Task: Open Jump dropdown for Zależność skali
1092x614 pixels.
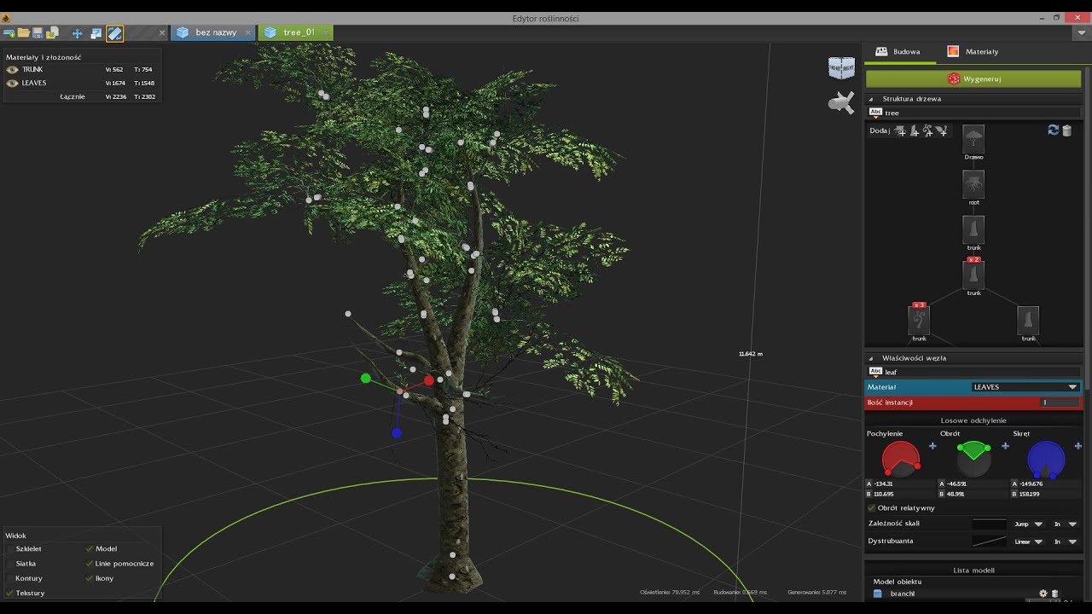Action: point(1029,524)
